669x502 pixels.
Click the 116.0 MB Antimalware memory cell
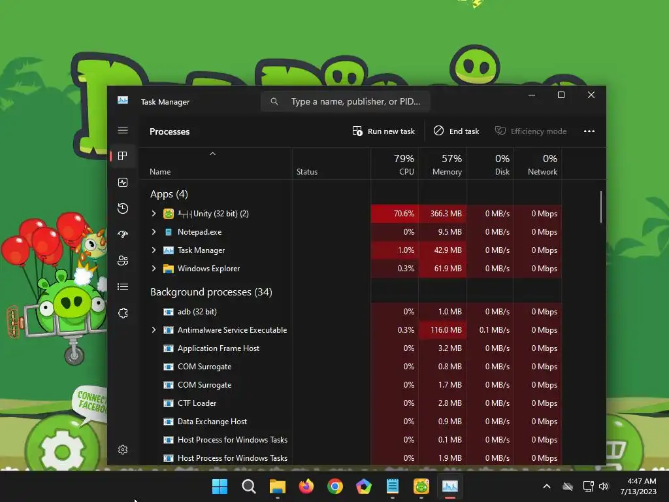coord(442,330)
